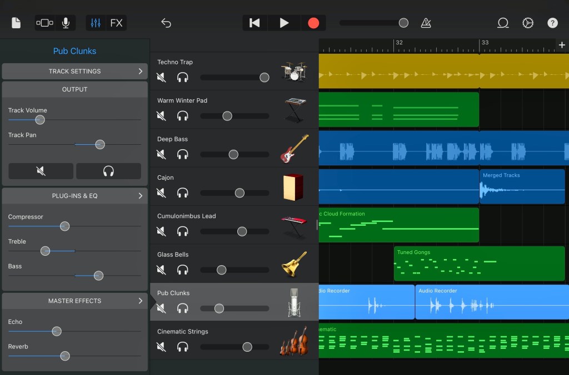Screen dimensions: 569x375
Task: Open the FX effects panel
Action: coord(116,23)
